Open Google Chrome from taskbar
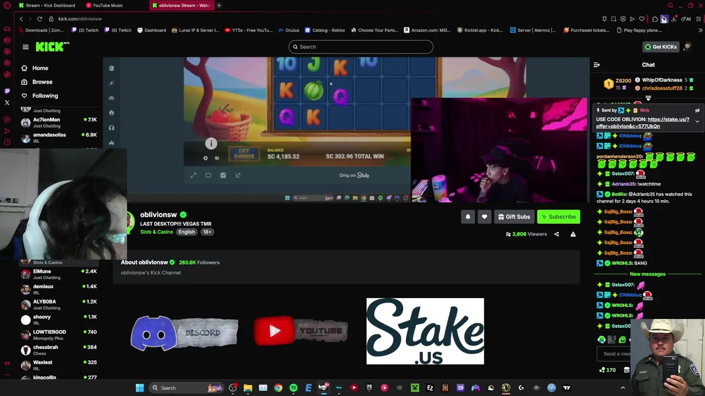This screenshot has width=705, height=396. click(278, 388)
